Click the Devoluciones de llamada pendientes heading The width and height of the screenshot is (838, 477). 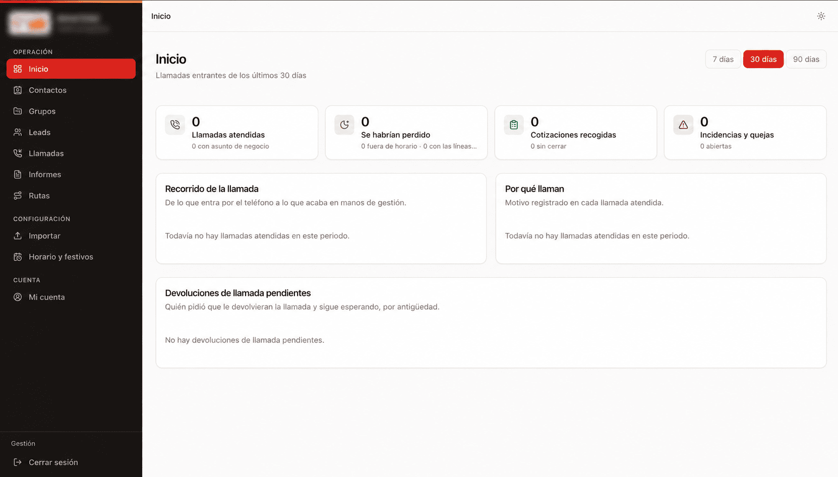coord(238,293)
